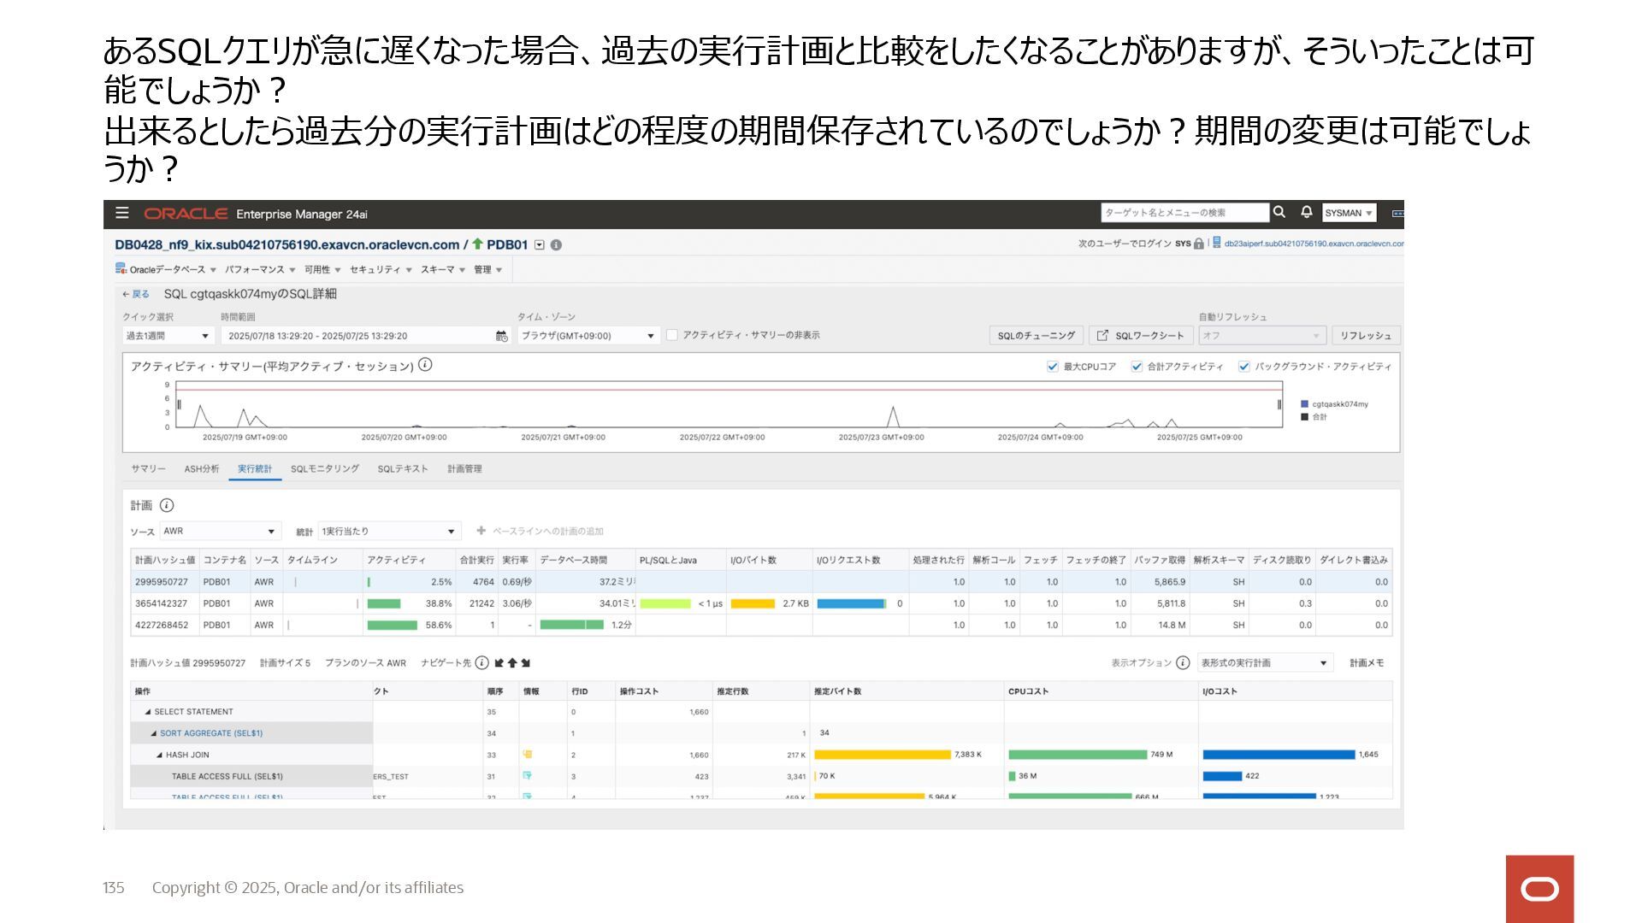Collapse the SORT AGGREGATE tree node
The height and width of the screenshot is (923, 1642).
click(x=154, y=733)
